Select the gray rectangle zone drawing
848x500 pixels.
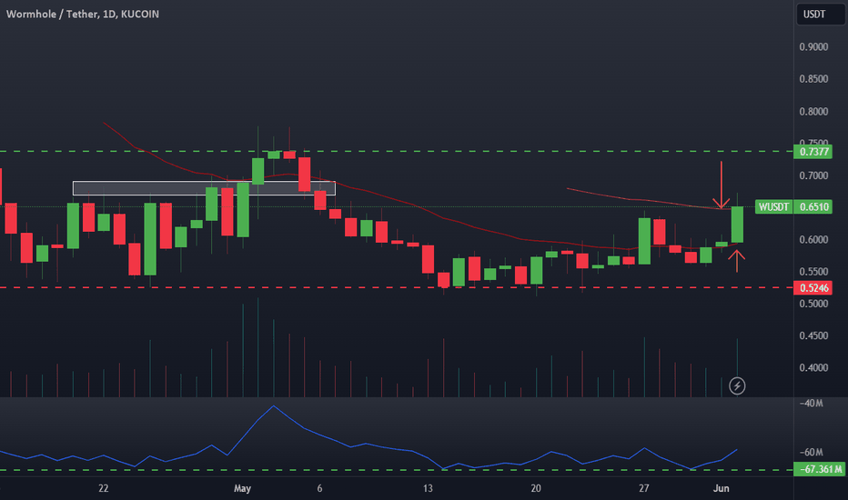(204, 188)
